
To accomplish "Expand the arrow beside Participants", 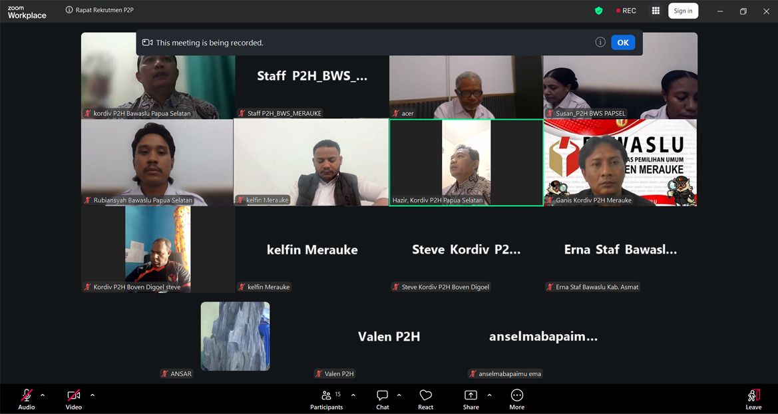I will [353, 395].
